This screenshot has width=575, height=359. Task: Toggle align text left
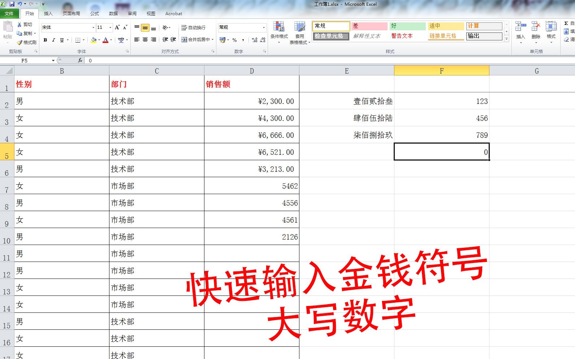coord(137,40)
